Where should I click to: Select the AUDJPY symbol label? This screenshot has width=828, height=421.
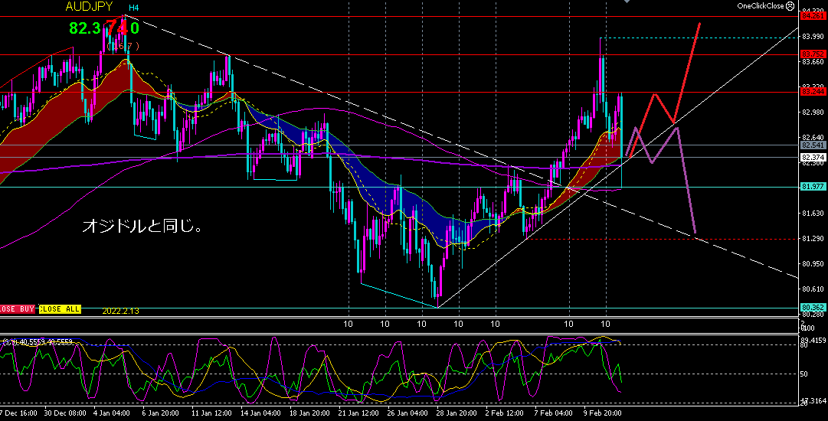(x=90, y=7)
